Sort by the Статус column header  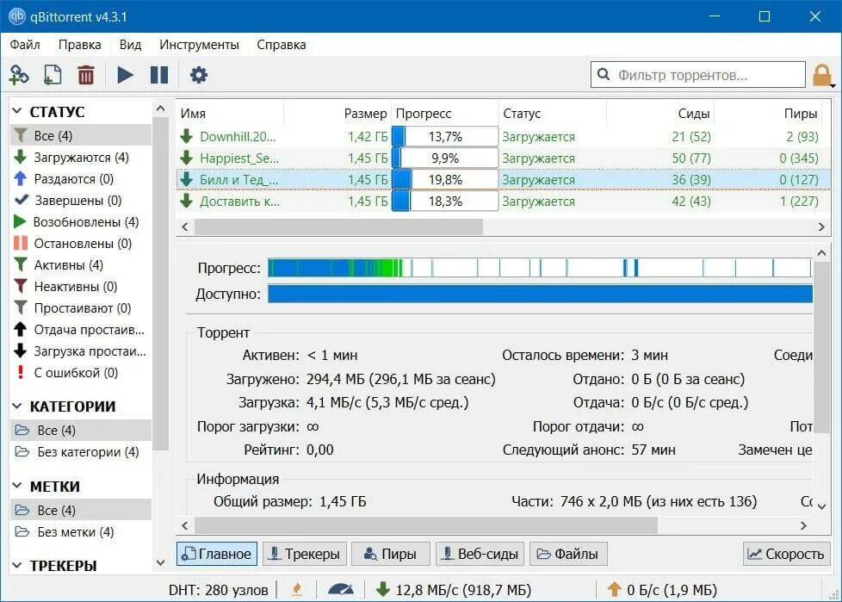click(x=553, y=114)
